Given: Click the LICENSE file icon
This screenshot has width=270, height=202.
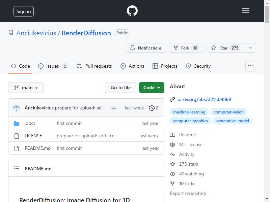Looking at the screenshot, I should pos(17,136).
